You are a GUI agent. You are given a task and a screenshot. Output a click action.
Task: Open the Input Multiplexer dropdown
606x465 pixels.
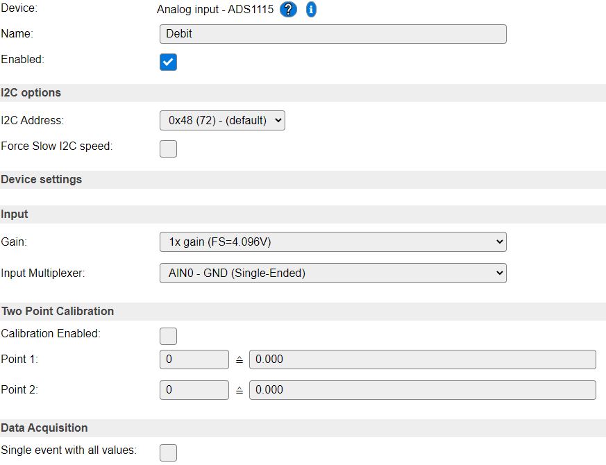point(333,273)
